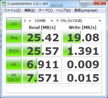The height and width of the screenshot is (98, 108).
Task: Open the test size dropdown showing 100MB
Action: [x=44, y=21]
